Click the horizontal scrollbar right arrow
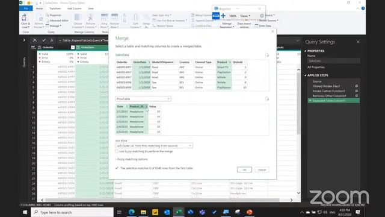Image resolution: width=385 pixels, height=217 pixels. coord(291,200)
